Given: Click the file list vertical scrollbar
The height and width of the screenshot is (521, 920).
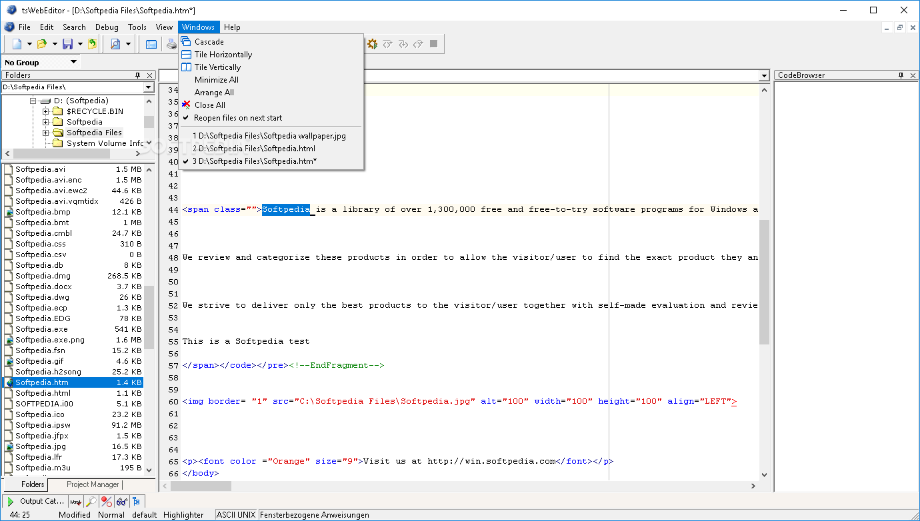Looking at the screenshot, I should pos(149,318).
